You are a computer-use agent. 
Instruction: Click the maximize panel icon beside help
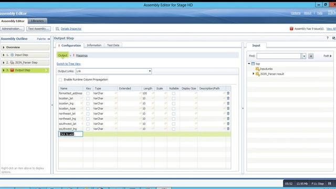tap(334, 38)
